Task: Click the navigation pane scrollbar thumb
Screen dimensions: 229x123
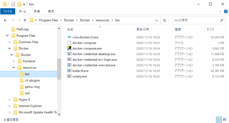Action: pyautogui.click(x=59, y=69)
